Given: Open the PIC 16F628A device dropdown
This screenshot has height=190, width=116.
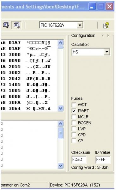Looking at the screenshot, I should [80, 25].
